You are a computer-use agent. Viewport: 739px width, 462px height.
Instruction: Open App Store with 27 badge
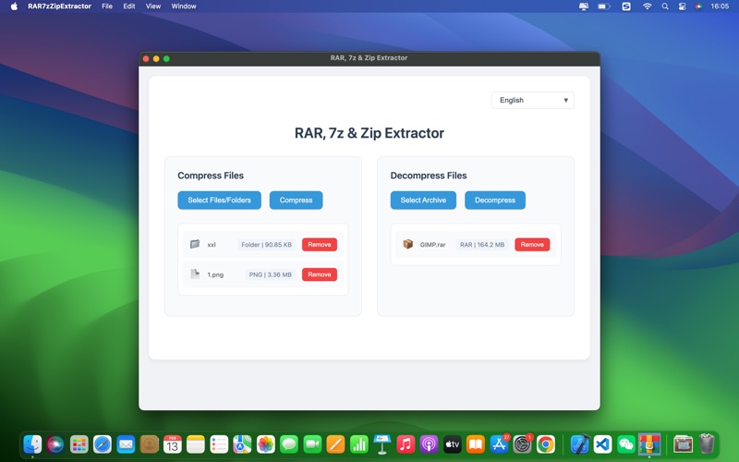499,444
